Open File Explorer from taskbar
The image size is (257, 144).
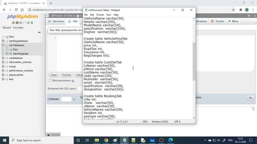97,140
